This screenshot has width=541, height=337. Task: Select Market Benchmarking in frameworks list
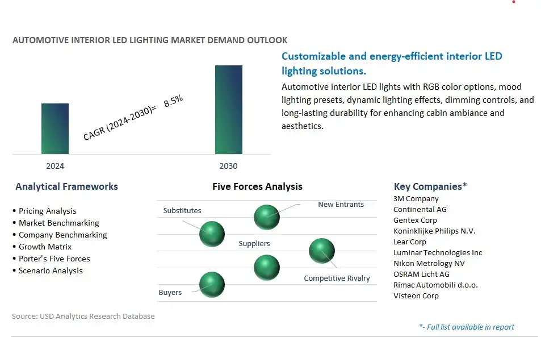point(58,223)
